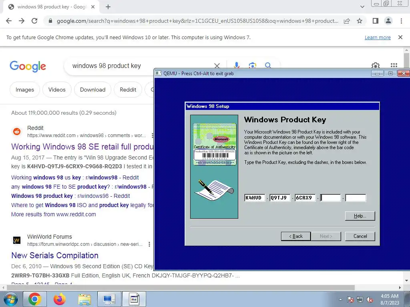The image size is (410, 307).
Task: Click the QEMU window title icon
Action: click(158, 74)
